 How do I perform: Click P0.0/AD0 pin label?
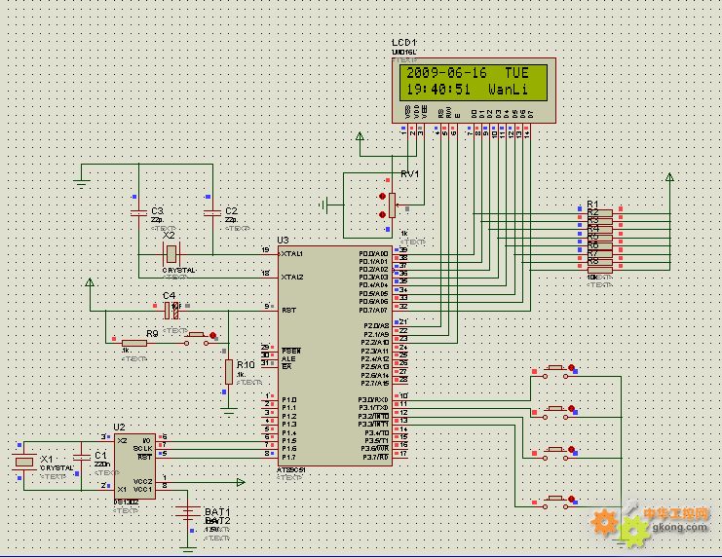click(373, 254)
